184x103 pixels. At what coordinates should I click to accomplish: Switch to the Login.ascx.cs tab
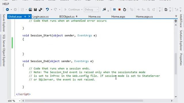click(41, 17)
